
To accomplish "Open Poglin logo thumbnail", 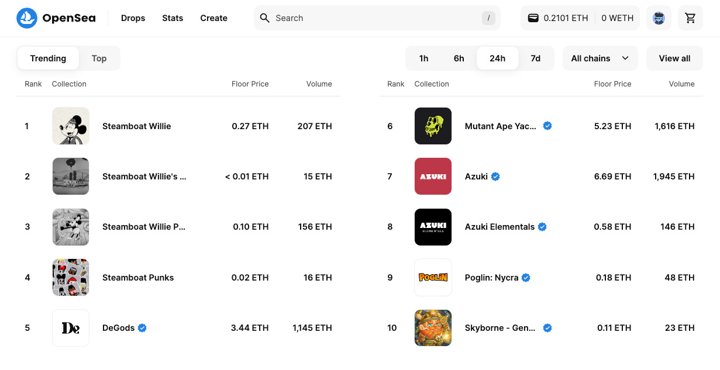I will (x=433, y=278).
